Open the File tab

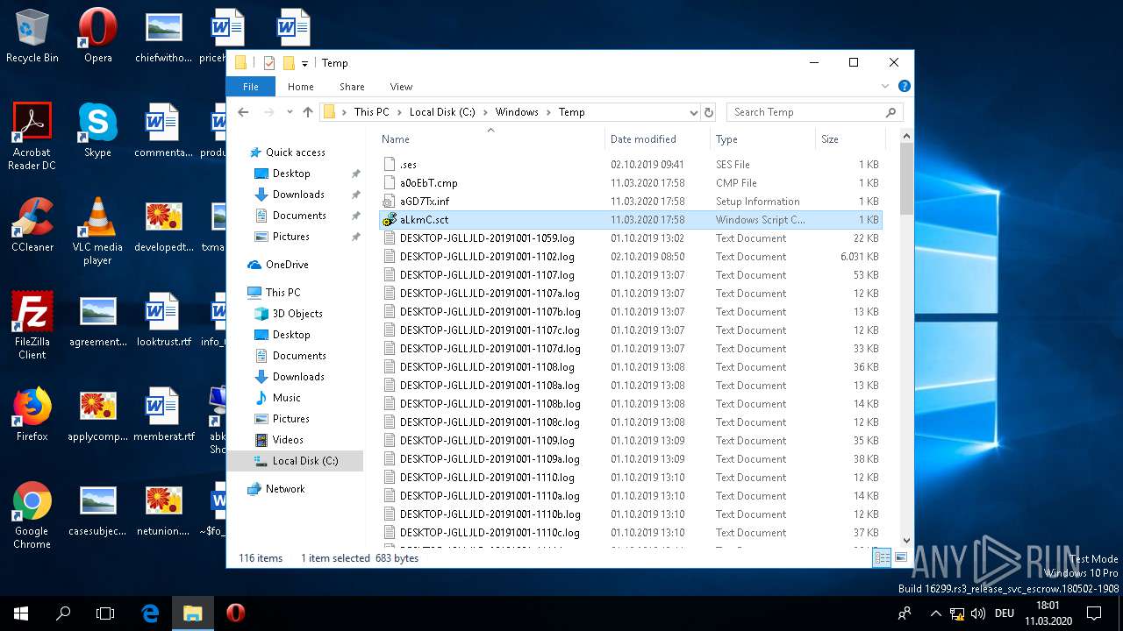tap(251, 87)
